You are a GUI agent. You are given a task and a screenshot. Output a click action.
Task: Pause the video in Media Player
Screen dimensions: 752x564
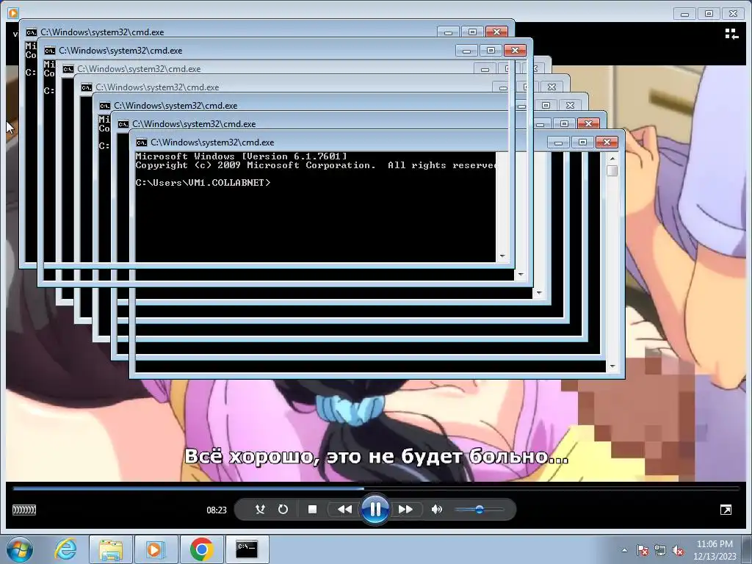click(375, 509)
